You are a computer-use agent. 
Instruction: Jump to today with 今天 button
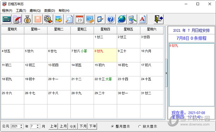tap(73, 126)
